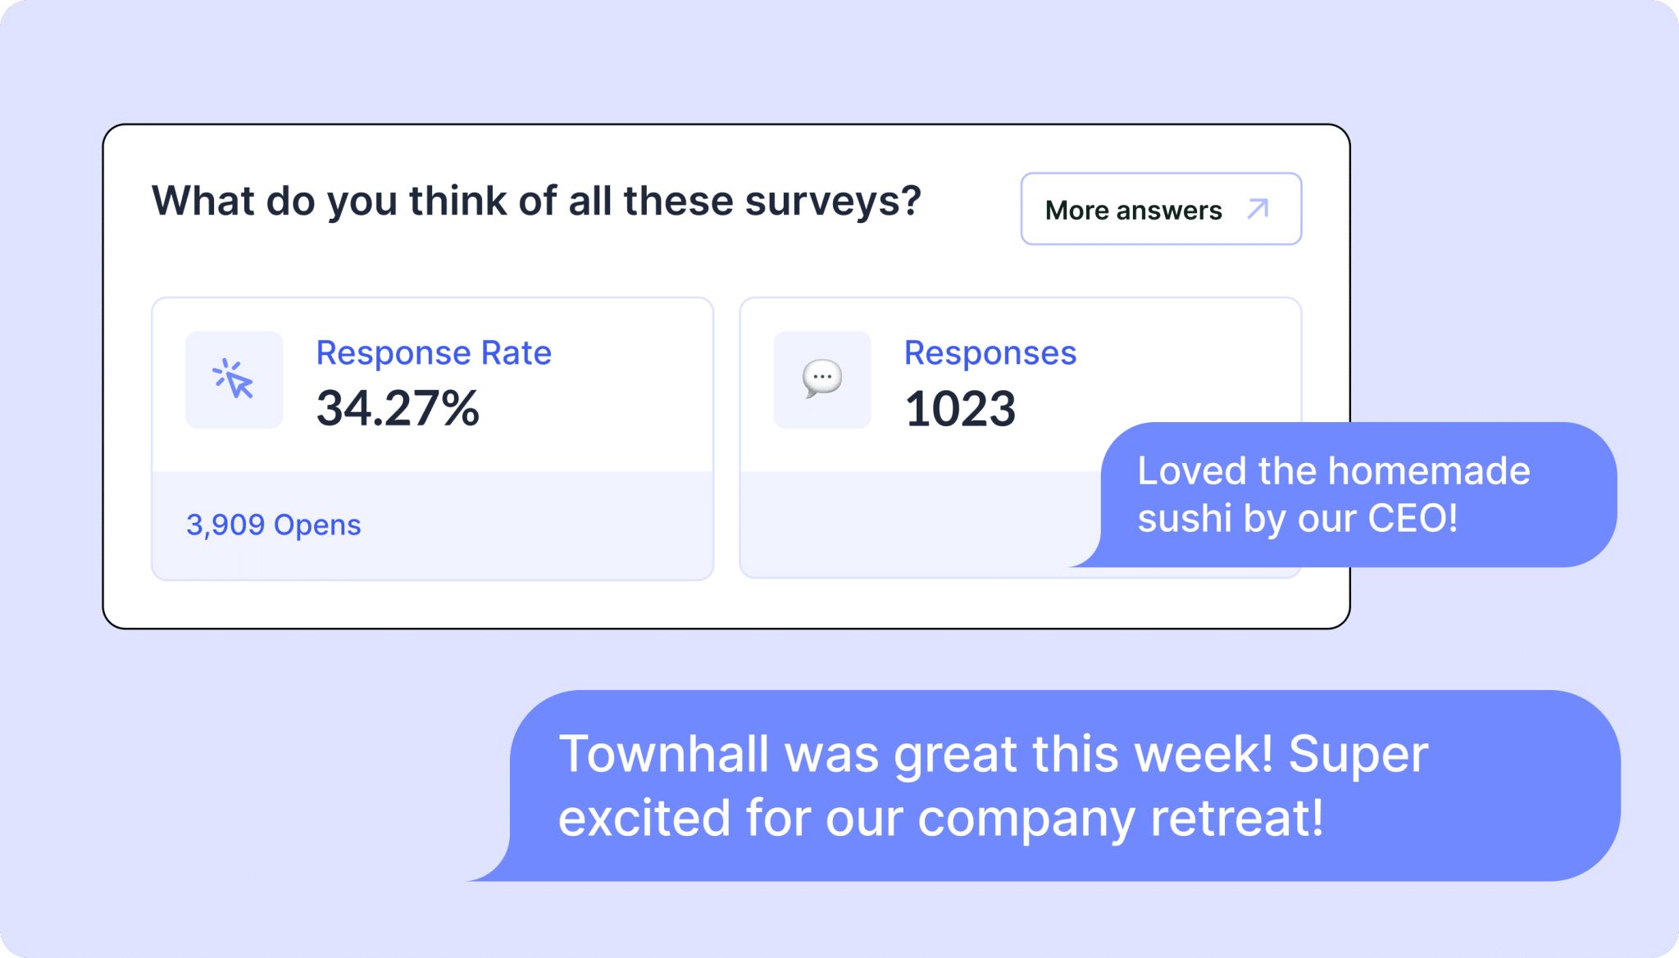Click the speech bubble icon
The image size is (1679, 958).
pos(822,379)
